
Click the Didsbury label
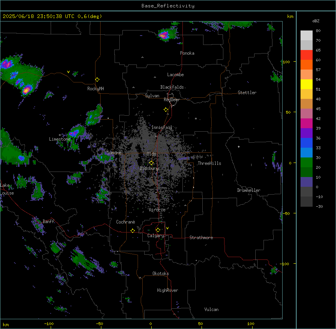coord(149,168)
